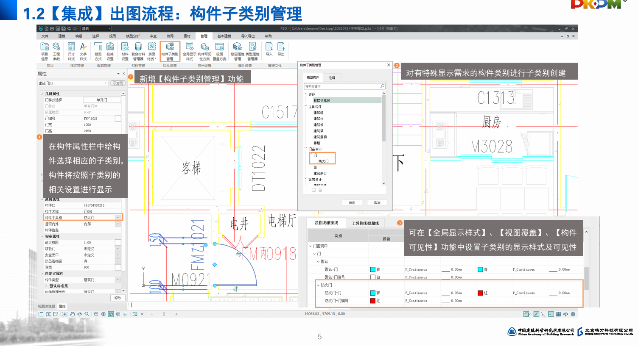Toggle checkbox beside 净宽 value
The width and height of the screenshot is (638, 346).
click(118, 267)
